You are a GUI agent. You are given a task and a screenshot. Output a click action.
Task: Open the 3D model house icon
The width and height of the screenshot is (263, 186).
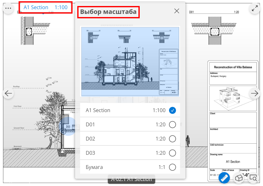point(239,178)
